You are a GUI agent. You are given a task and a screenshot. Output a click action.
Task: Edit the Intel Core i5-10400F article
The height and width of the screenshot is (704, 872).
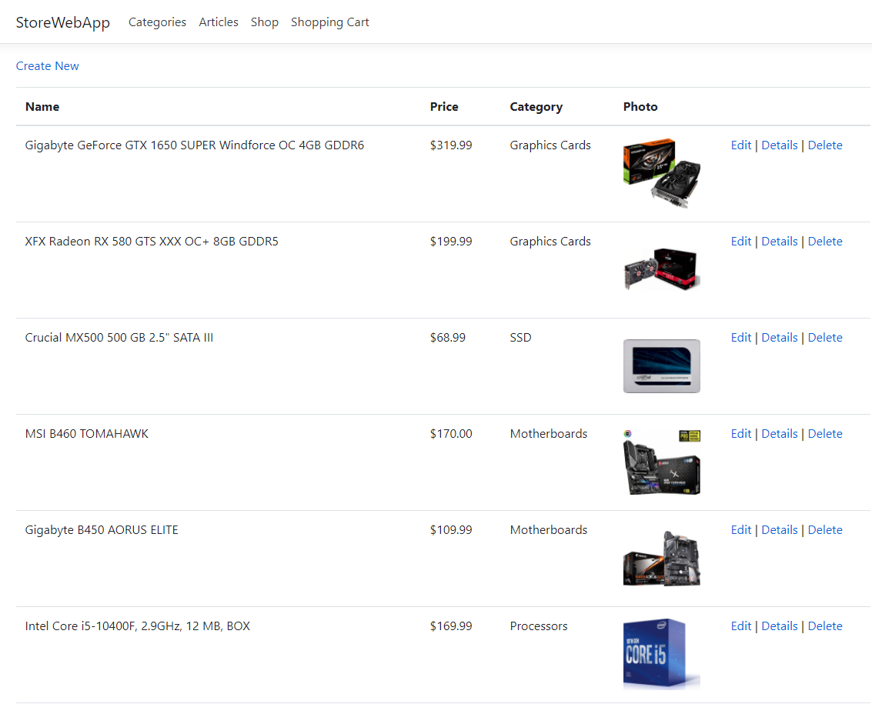[740, 626]
